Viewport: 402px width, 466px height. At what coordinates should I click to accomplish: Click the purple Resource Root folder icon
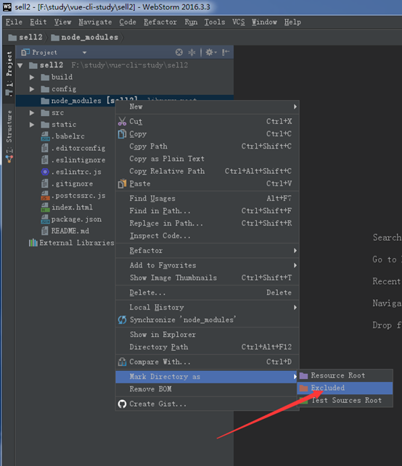[304, 375]
